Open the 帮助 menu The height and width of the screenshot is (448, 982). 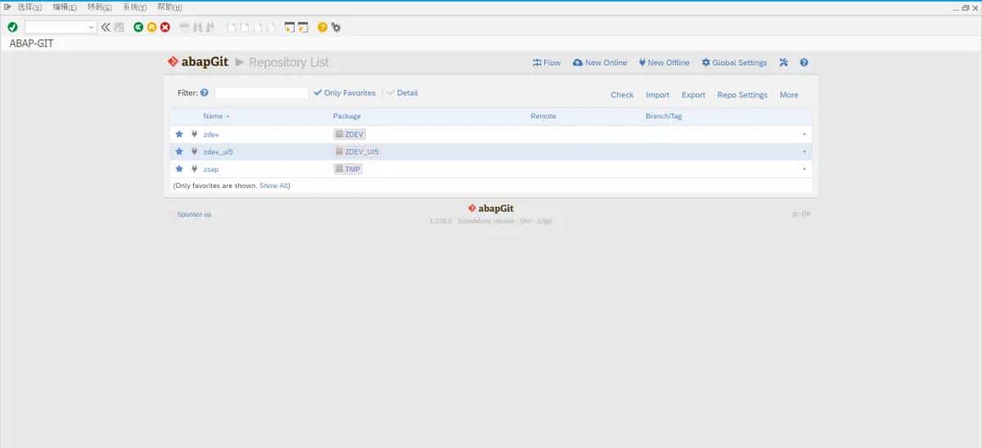[x=169, y=7]
